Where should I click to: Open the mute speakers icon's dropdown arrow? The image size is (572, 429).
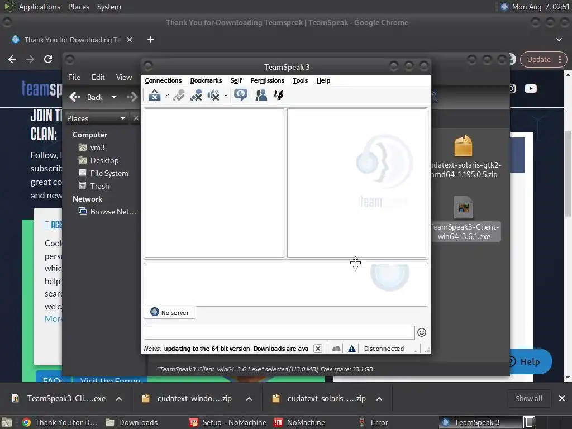(226, 95)
